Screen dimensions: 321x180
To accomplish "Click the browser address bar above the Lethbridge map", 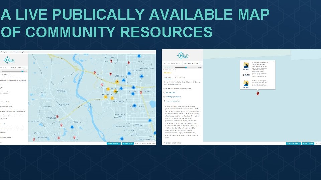I will [x=78, y=52].
